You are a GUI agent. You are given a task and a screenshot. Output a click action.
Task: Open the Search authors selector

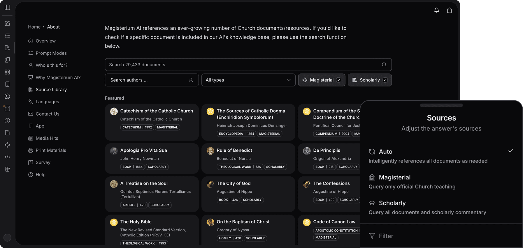(x=152, y=80)
